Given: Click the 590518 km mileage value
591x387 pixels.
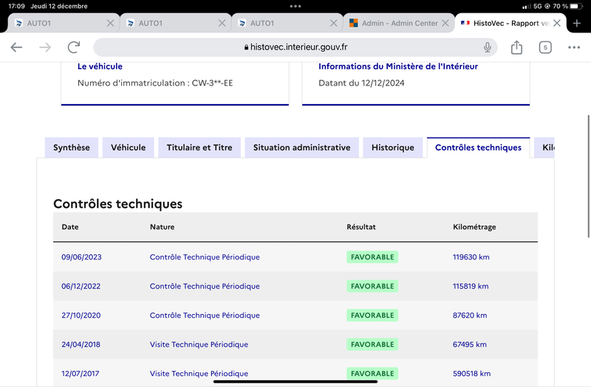Looking at the screenshot, I should click(472, 374).
